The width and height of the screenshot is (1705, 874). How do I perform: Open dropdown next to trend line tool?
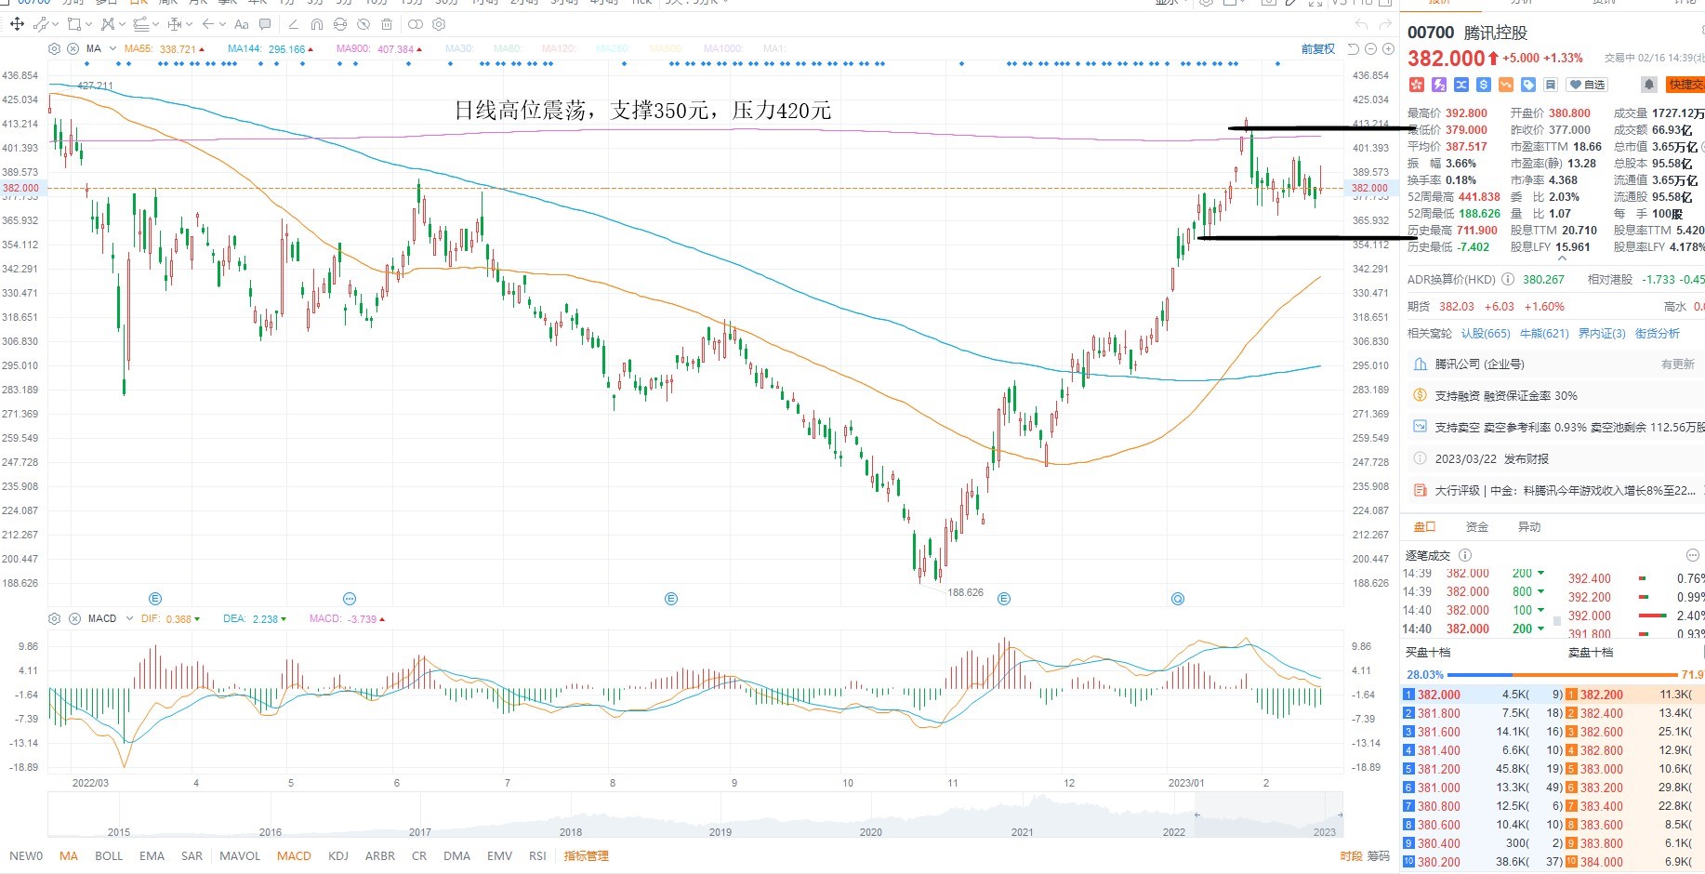[56, 24]
